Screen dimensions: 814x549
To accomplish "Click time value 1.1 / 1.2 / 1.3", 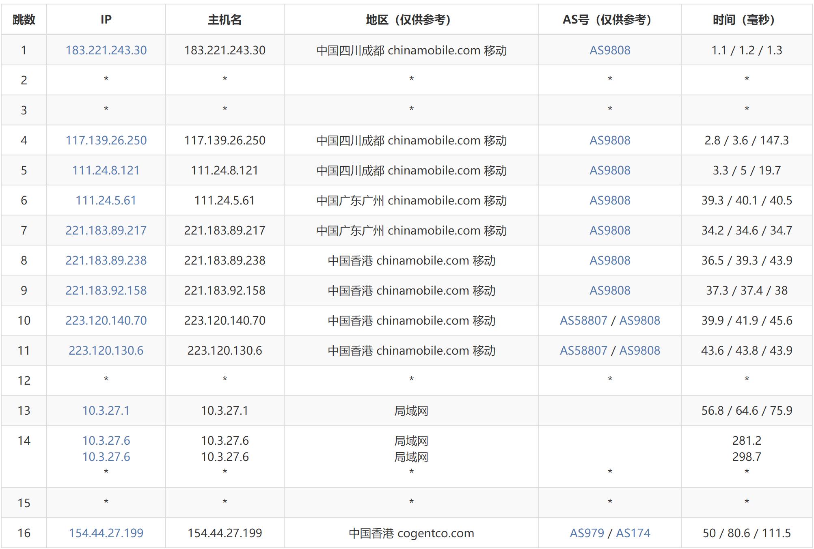I will (x=747, y=50).
